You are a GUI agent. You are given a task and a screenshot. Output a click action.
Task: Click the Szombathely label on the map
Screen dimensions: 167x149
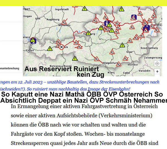[x=149, y=48]
